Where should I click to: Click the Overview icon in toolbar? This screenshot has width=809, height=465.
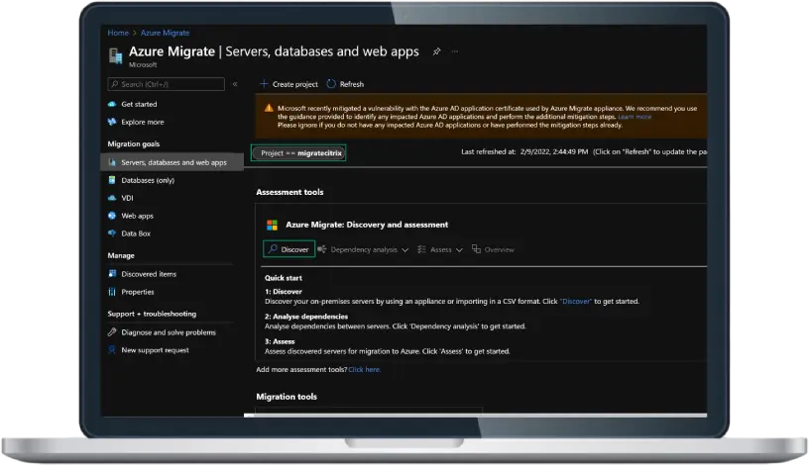pos(476,248)
